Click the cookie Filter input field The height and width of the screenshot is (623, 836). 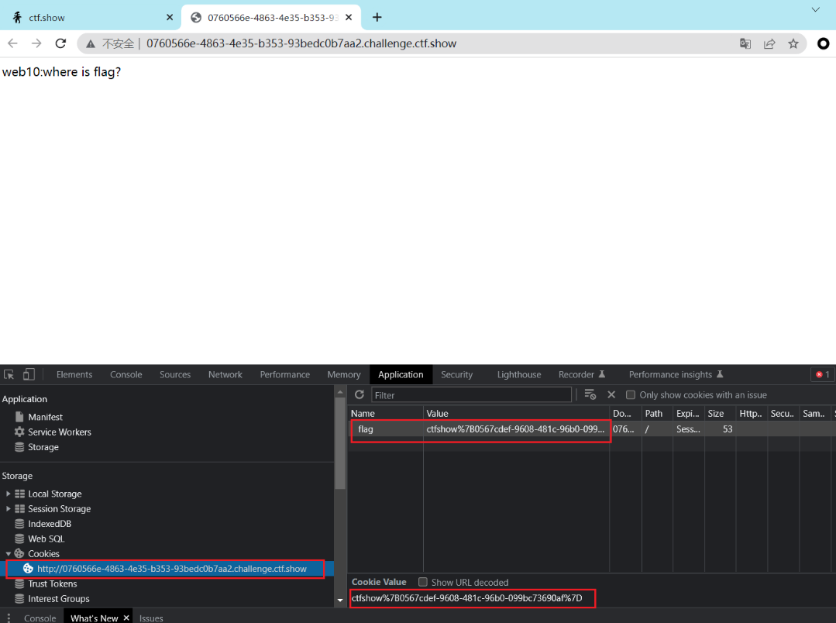click(x=471, y=394)
